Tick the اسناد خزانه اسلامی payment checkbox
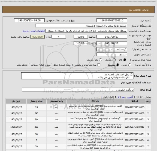This screenshot has height=151, width=157. point(99,65)
